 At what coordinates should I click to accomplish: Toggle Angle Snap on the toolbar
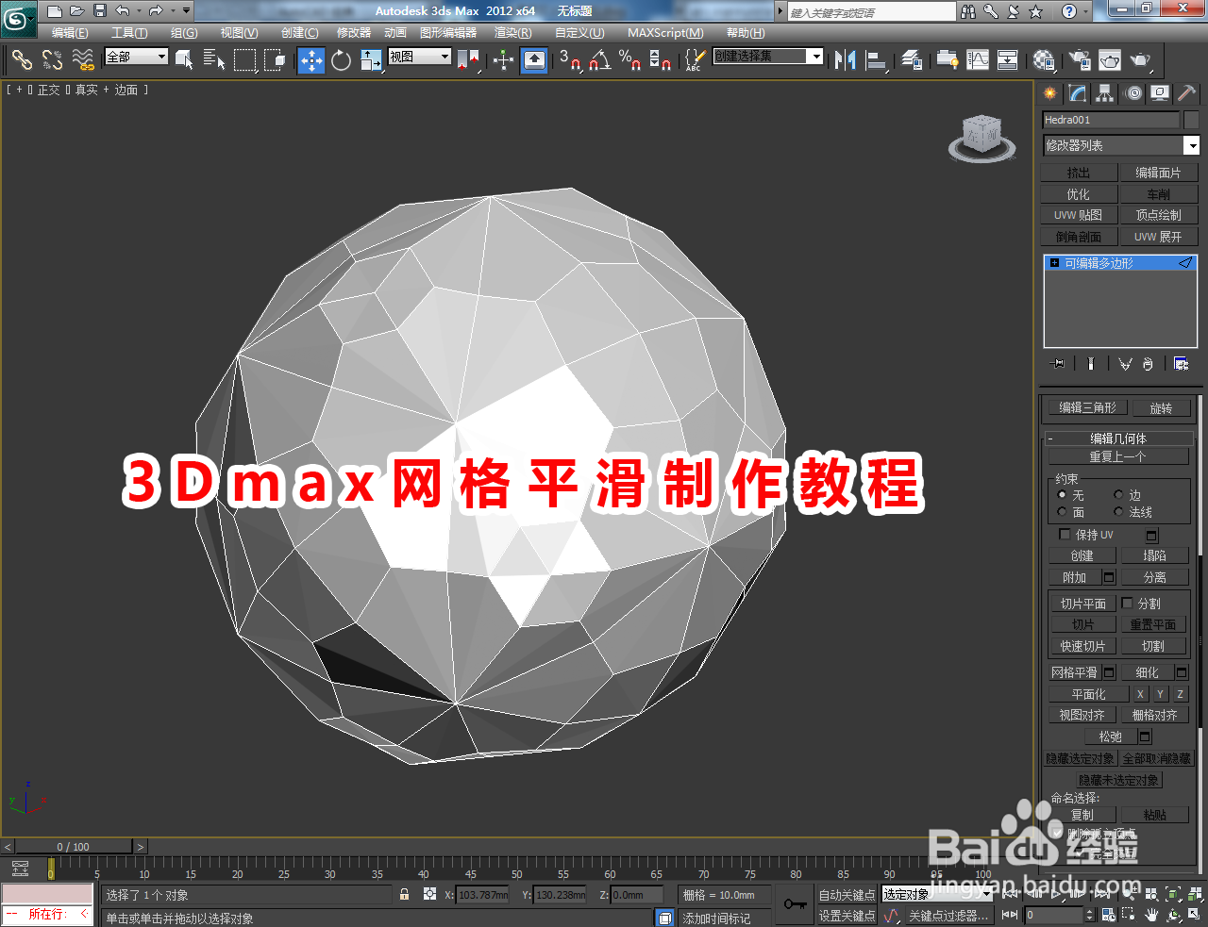(597, 60)
